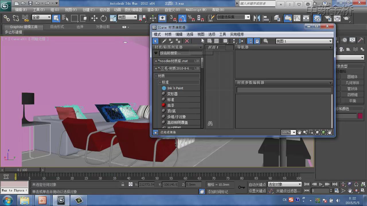Activate the Select and Scale tool
Screen dimensions: 367x206
tap(113, 18)
